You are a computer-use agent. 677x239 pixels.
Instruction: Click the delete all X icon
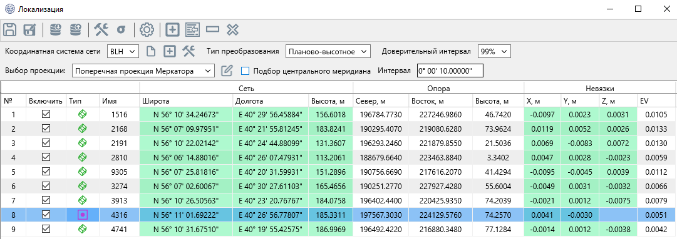tap(233, 30)
